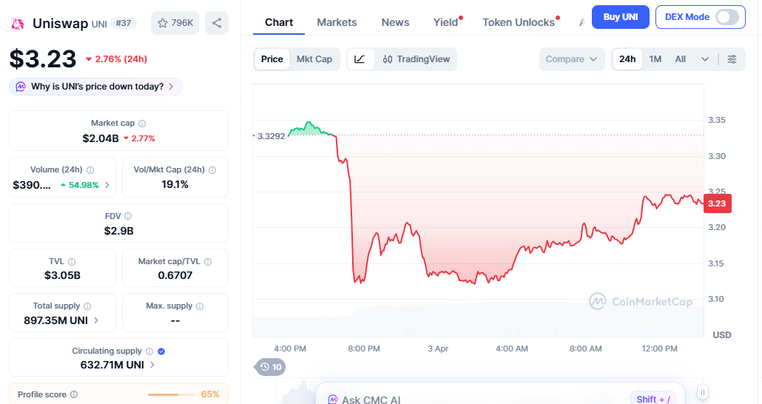
Task: Select 1M time range
Action: pos(655,59)
